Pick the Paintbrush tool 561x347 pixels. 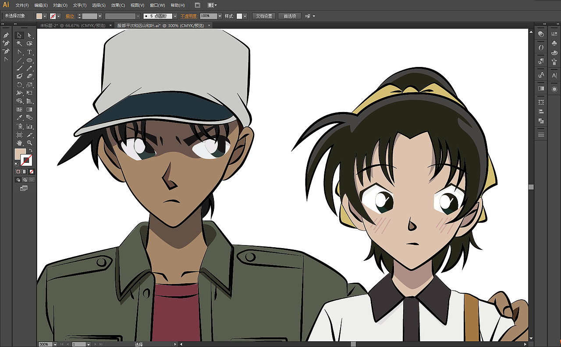(x=19, y=68)
